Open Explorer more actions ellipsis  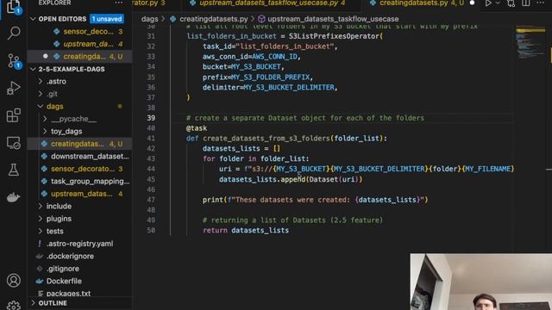coord(119,3)
